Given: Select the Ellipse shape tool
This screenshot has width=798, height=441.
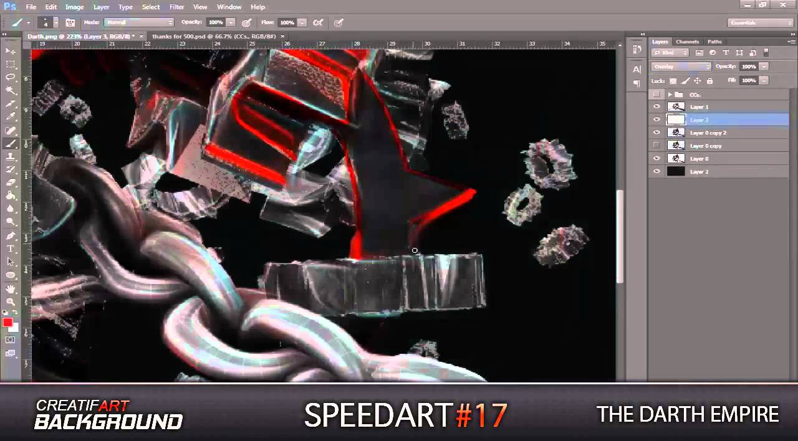Looking at the screenshot, I should (x=11, y=275).
